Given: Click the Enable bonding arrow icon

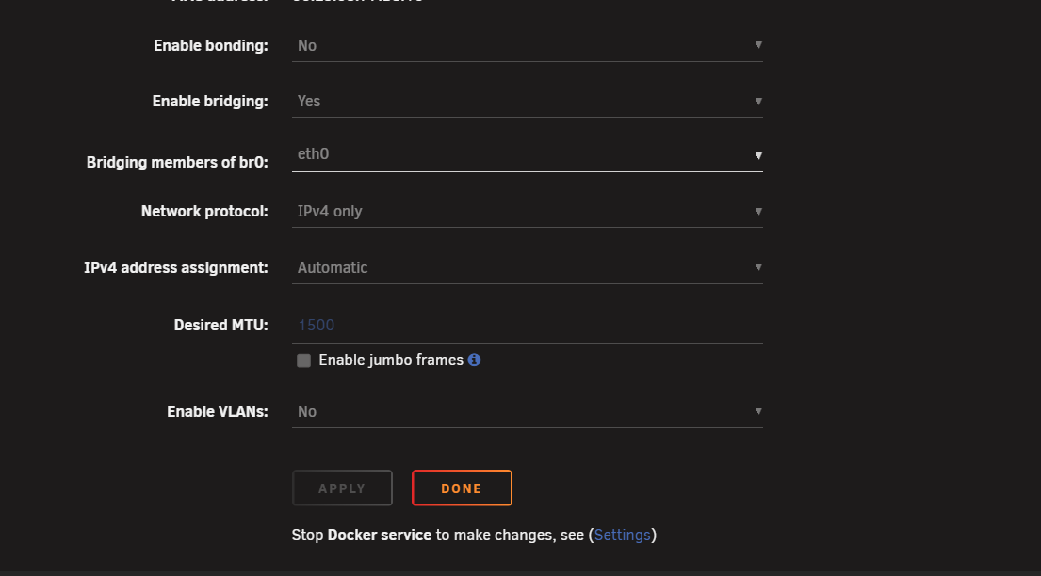Looking at the screenshot, I should pos(758,45).
